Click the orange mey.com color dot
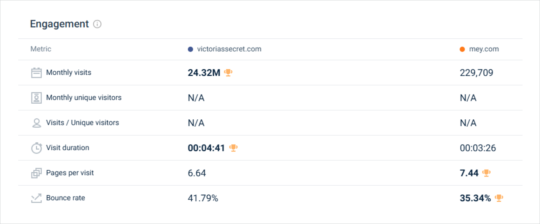Screen dimensions: 540x224 [462, 49]
